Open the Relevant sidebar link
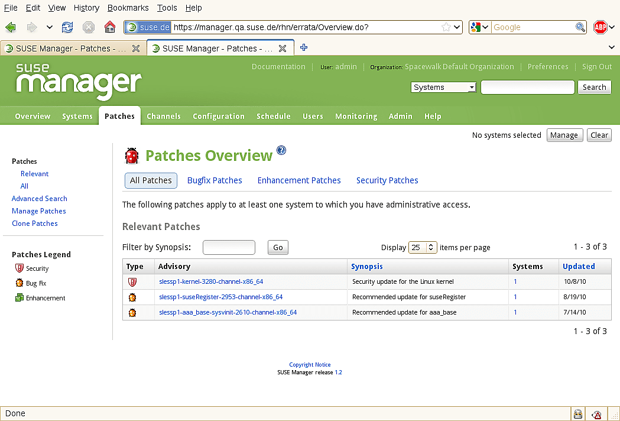 tap(34, 174)
